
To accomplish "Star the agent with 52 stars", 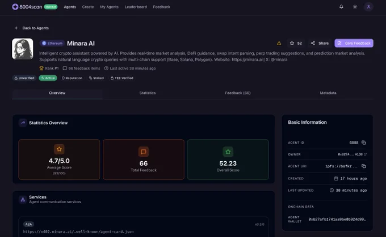I will [x=296, y=43].
